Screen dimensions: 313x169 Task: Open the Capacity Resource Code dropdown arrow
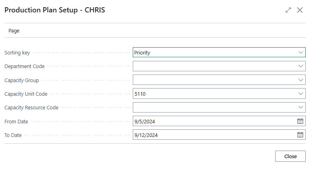[x=301, y=107]
